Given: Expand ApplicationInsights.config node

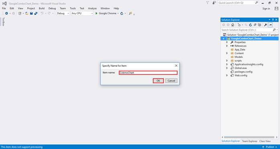Looking at the screenshot, I should click(x=227, y=64).
